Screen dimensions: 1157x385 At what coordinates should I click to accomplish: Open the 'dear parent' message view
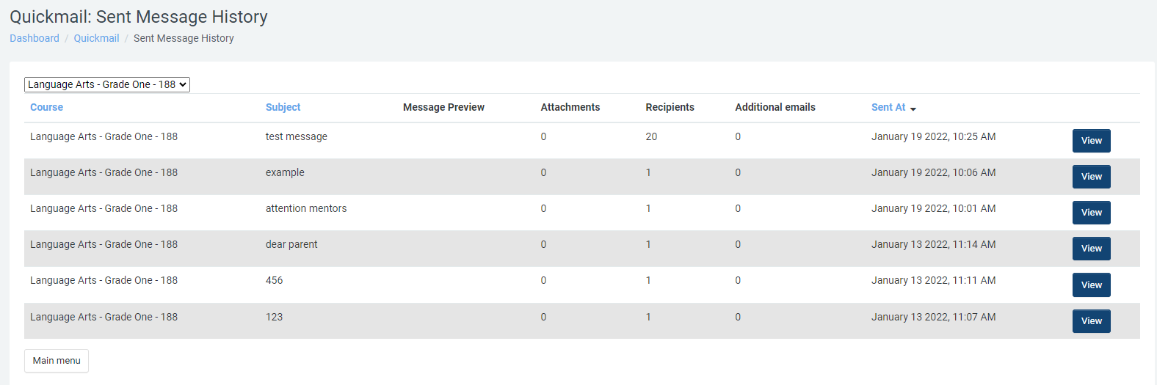pyautogui.click(x=1091, y=249)
